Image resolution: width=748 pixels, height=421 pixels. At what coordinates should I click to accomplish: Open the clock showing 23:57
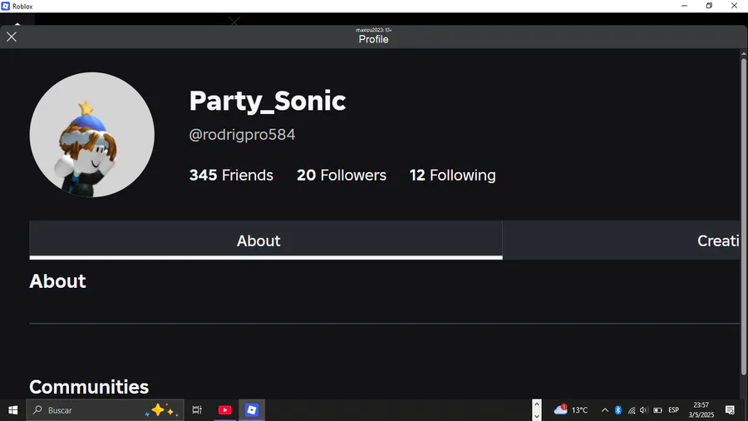(701, 410)
